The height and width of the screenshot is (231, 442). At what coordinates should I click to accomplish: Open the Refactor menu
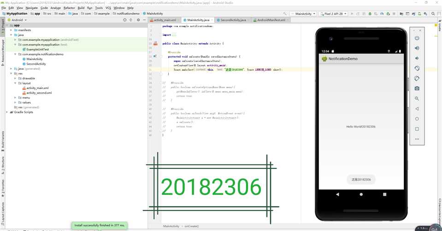point(69,8)
